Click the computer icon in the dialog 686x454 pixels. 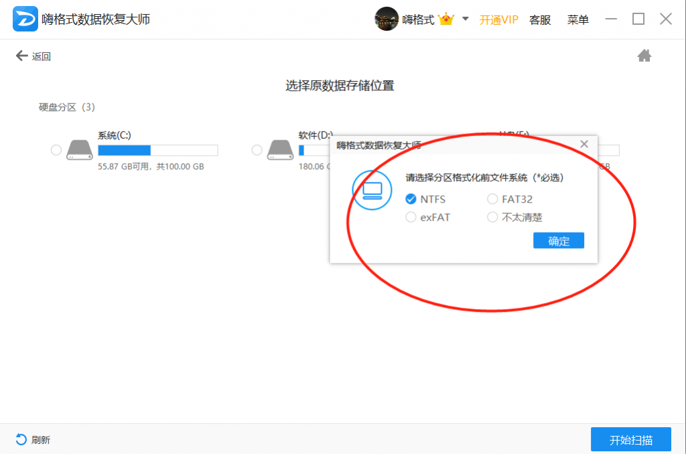pos(372,190)
